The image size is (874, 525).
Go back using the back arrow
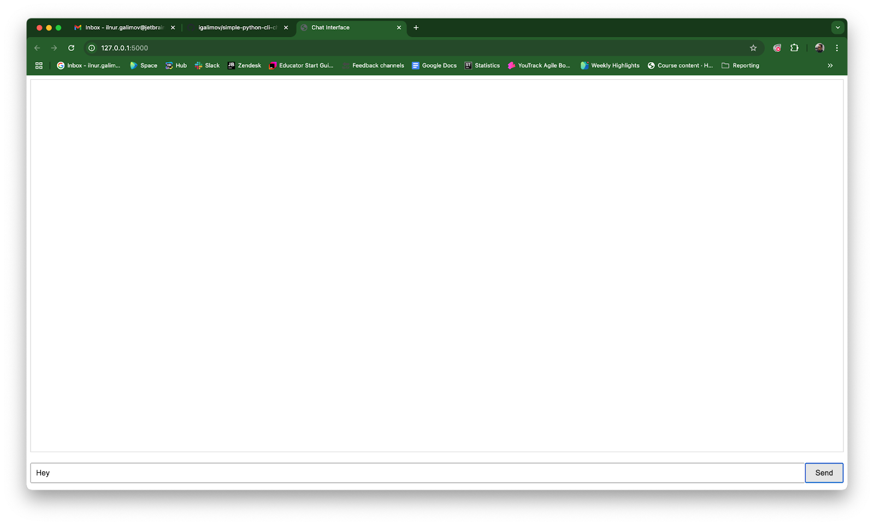coord(37,48)
